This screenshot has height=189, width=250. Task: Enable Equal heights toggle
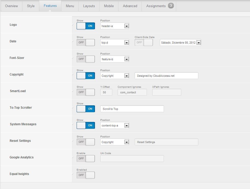86,175
